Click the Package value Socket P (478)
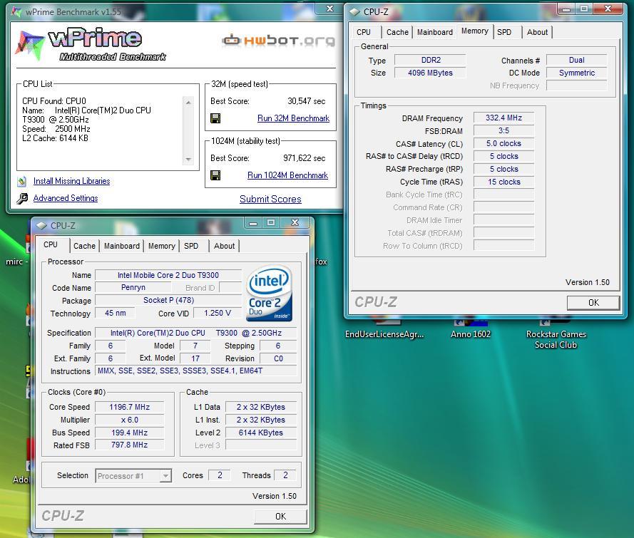634x538 pixels. point(168,300)
